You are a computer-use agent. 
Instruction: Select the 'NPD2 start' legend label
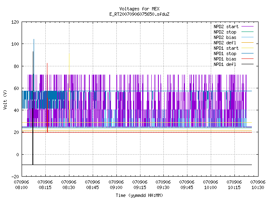226,27
